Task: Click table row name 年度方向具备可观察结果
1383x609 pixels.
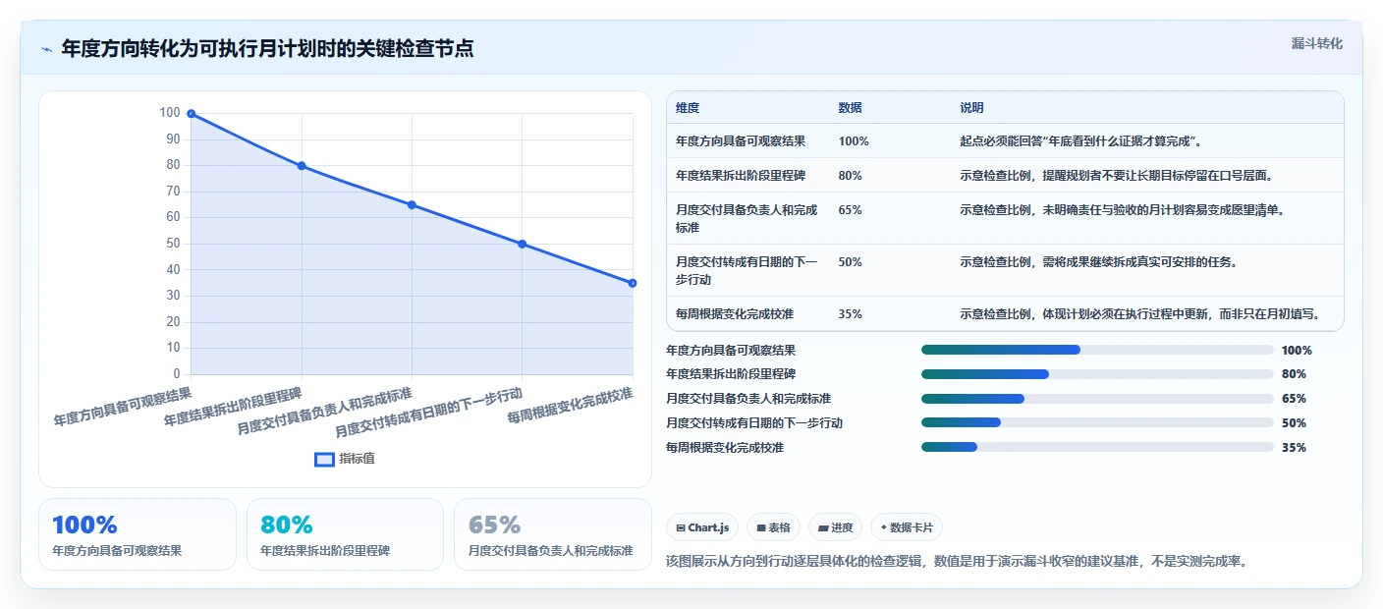Action: [x=741, y=141]
